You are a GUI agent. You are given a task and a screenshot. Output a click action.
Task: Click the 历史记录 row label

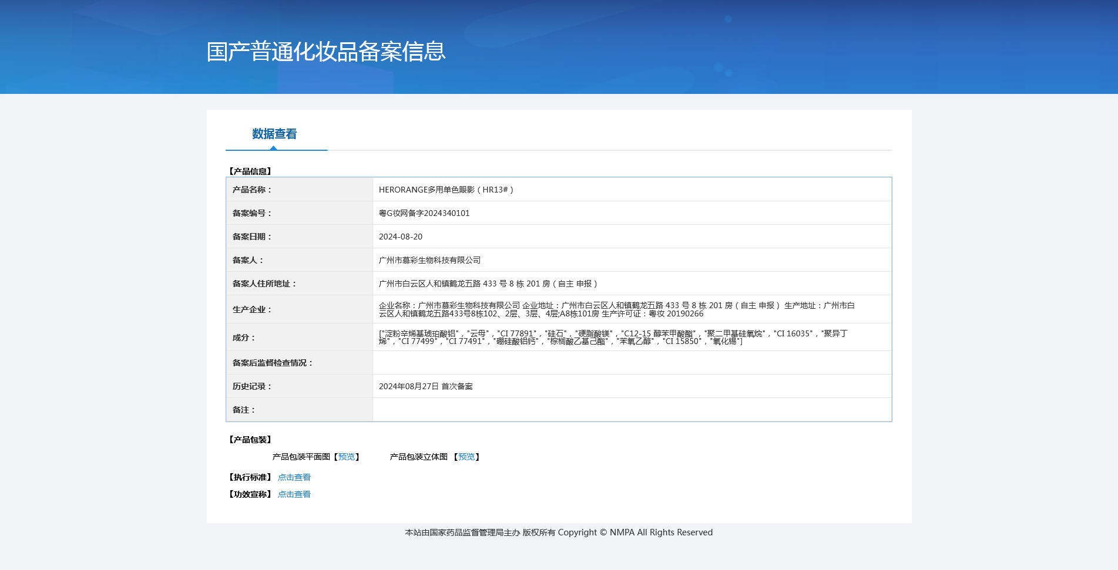[252, 386]
